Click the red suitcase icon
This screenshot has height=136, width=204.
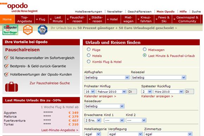[12, 87]
